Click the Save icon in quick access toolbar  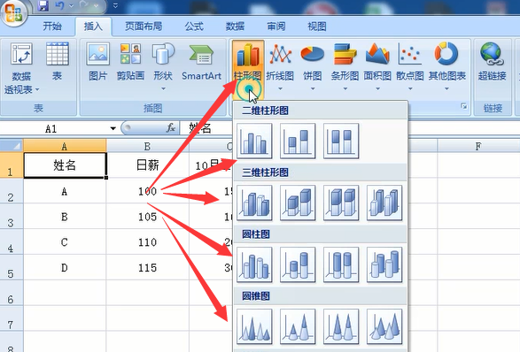coord(43,5)
